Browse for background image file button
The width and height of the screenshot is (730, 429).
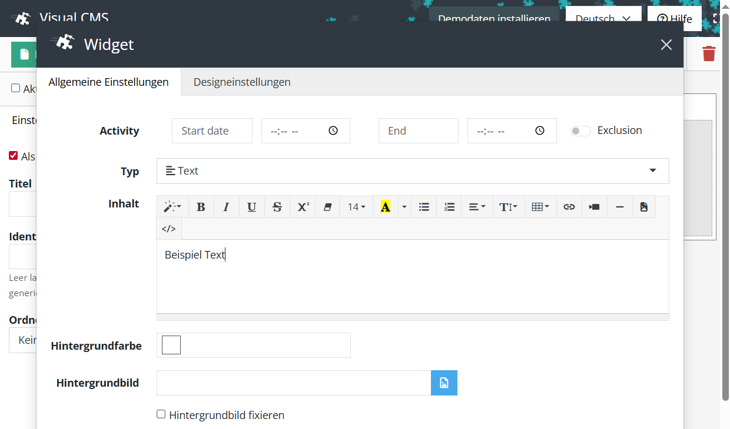pyautogui.click(x=444, y=383)
